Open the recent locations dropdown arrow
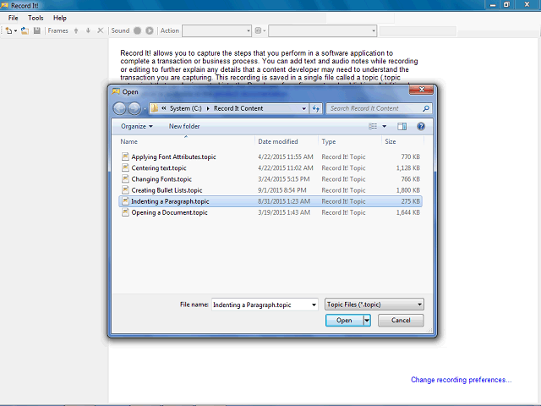Viewport: 541px width, 406px height. pos(145,109)
